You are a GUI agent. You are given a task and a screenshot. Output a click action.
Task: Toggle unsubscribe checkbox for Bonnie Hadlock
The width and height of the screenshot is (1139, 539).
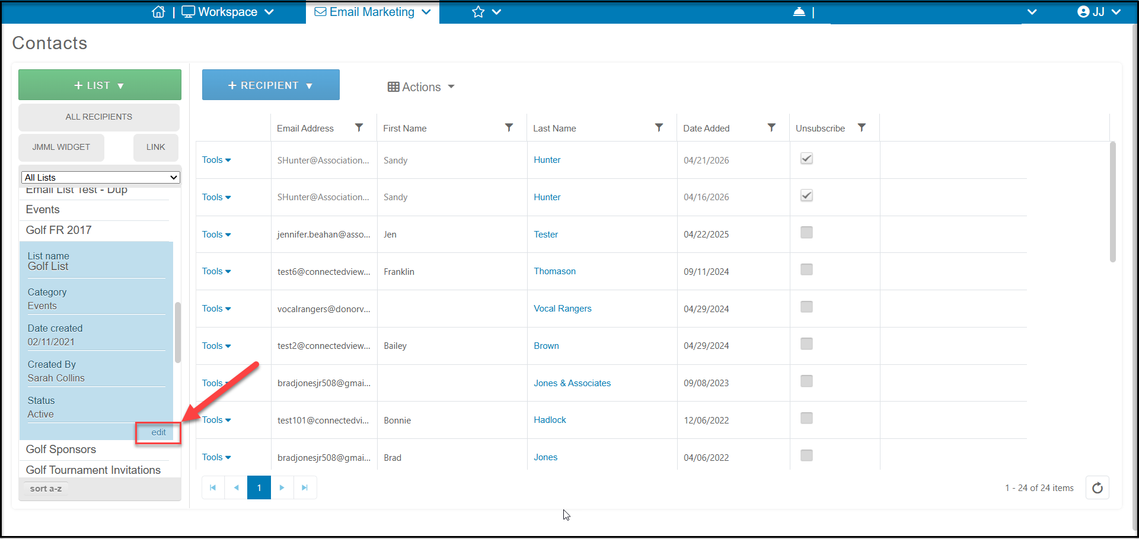[806, 419]
